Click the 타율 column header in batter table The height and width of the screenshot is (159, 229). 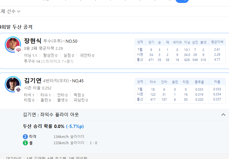tap(217, 81)
